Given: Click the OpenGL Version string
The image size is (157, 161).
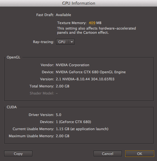Looking at the screenshot, I should coord(85,79).
